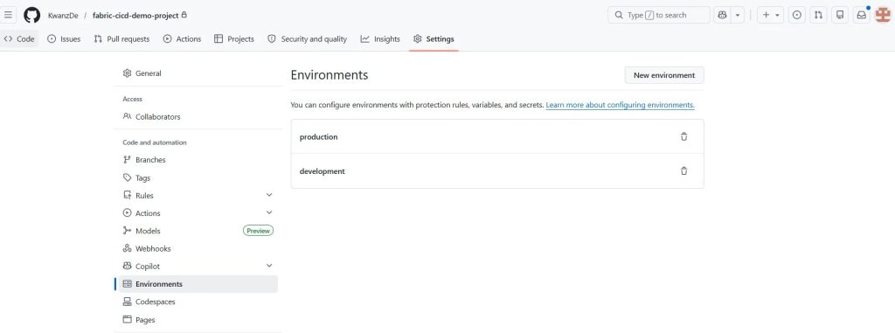Click the search bar
895x333 pixels.
[659, 15]
